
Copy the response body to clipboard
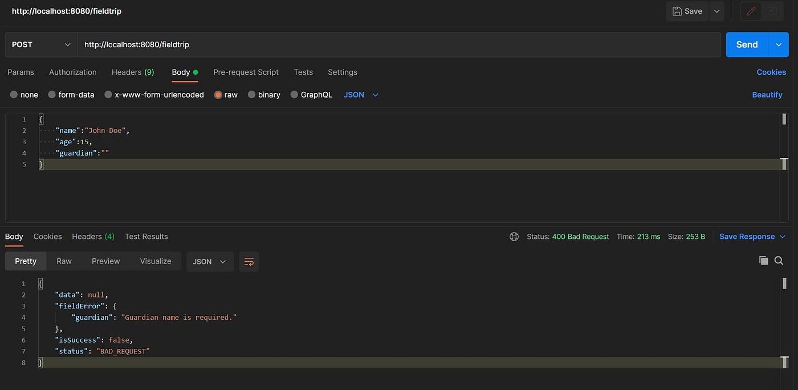coord(764,261)
